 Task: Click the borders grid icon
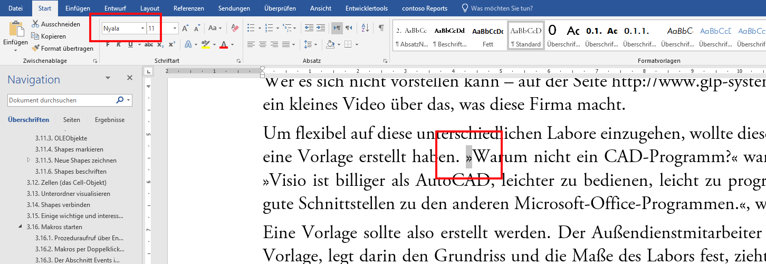pos(348,44)
